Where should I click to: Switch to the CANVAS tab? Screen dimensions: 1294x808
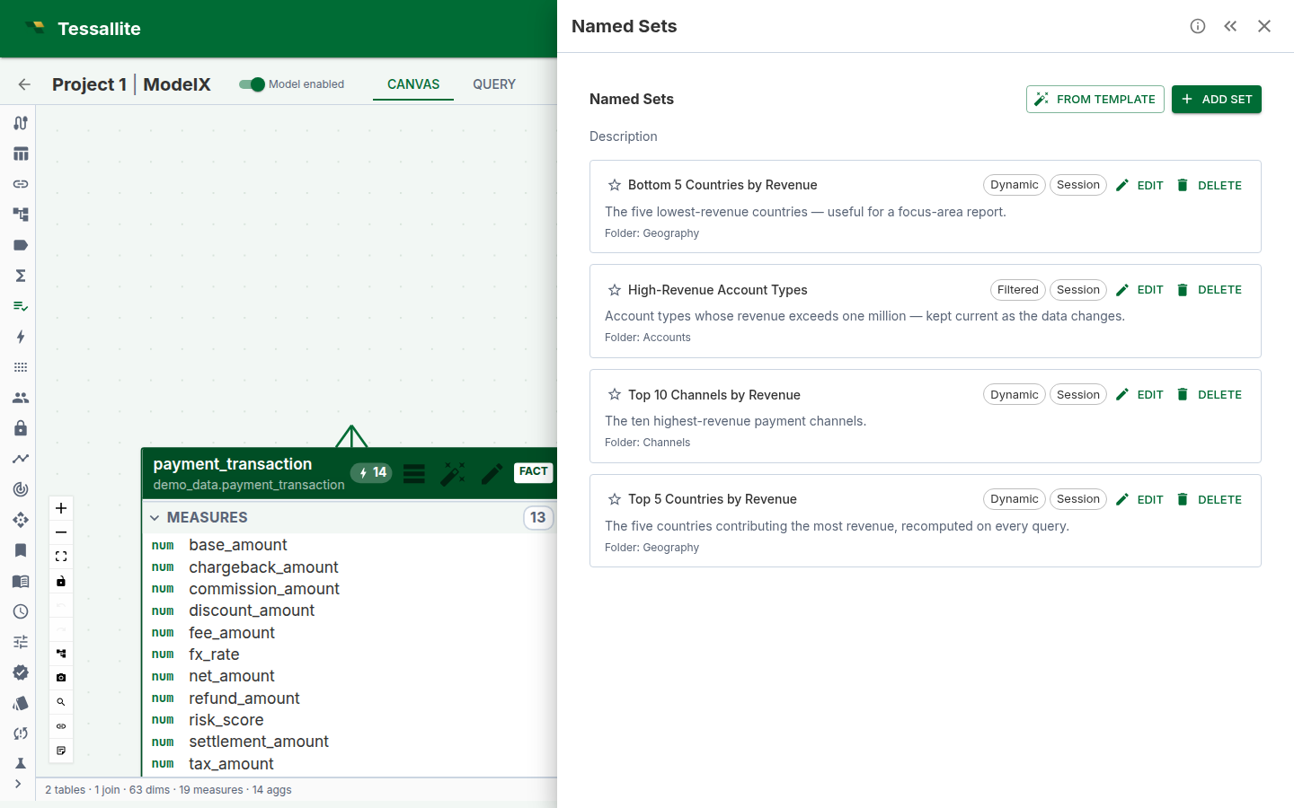413,84
